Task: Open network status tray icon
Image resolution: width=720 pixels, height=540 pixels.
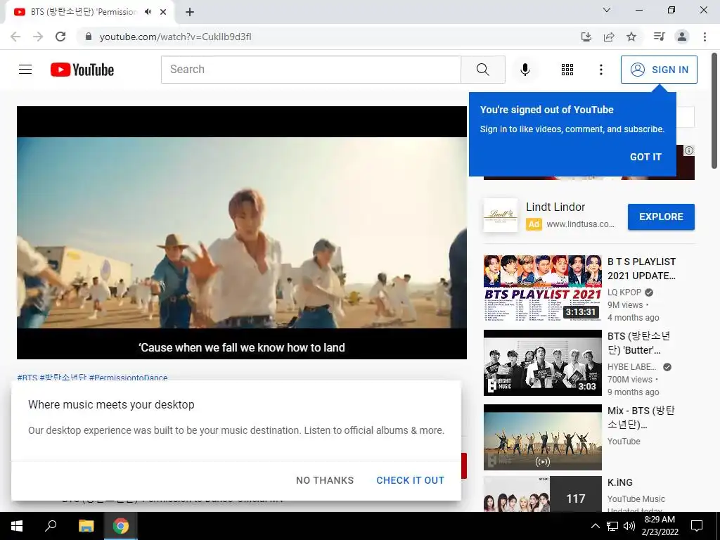Action: pos(612,526)
